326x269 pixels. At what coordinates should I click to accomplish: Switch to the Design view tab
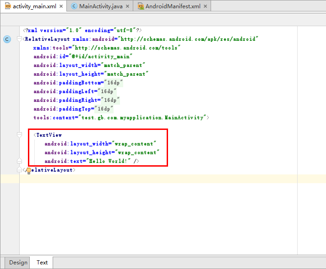click(18, 262)
